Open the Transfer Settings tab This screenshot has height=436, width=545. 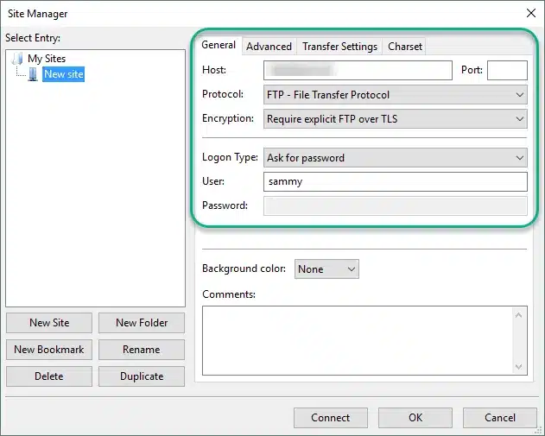pyautogui.click(x=339, y=47)
